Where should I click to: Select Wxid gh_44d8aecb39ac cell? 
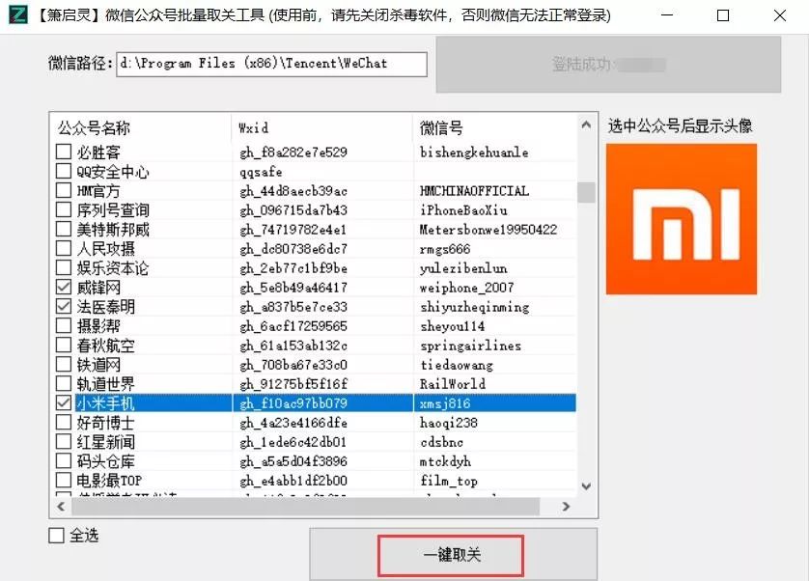pyautogui.click(x=293, y=191)
